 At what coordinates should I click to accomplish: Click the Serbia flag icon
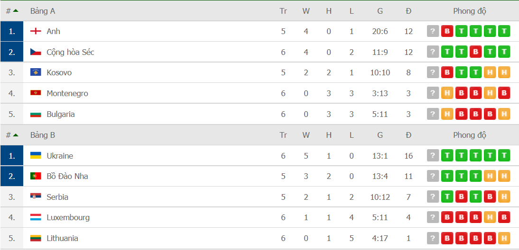click(x=36, y=197)
